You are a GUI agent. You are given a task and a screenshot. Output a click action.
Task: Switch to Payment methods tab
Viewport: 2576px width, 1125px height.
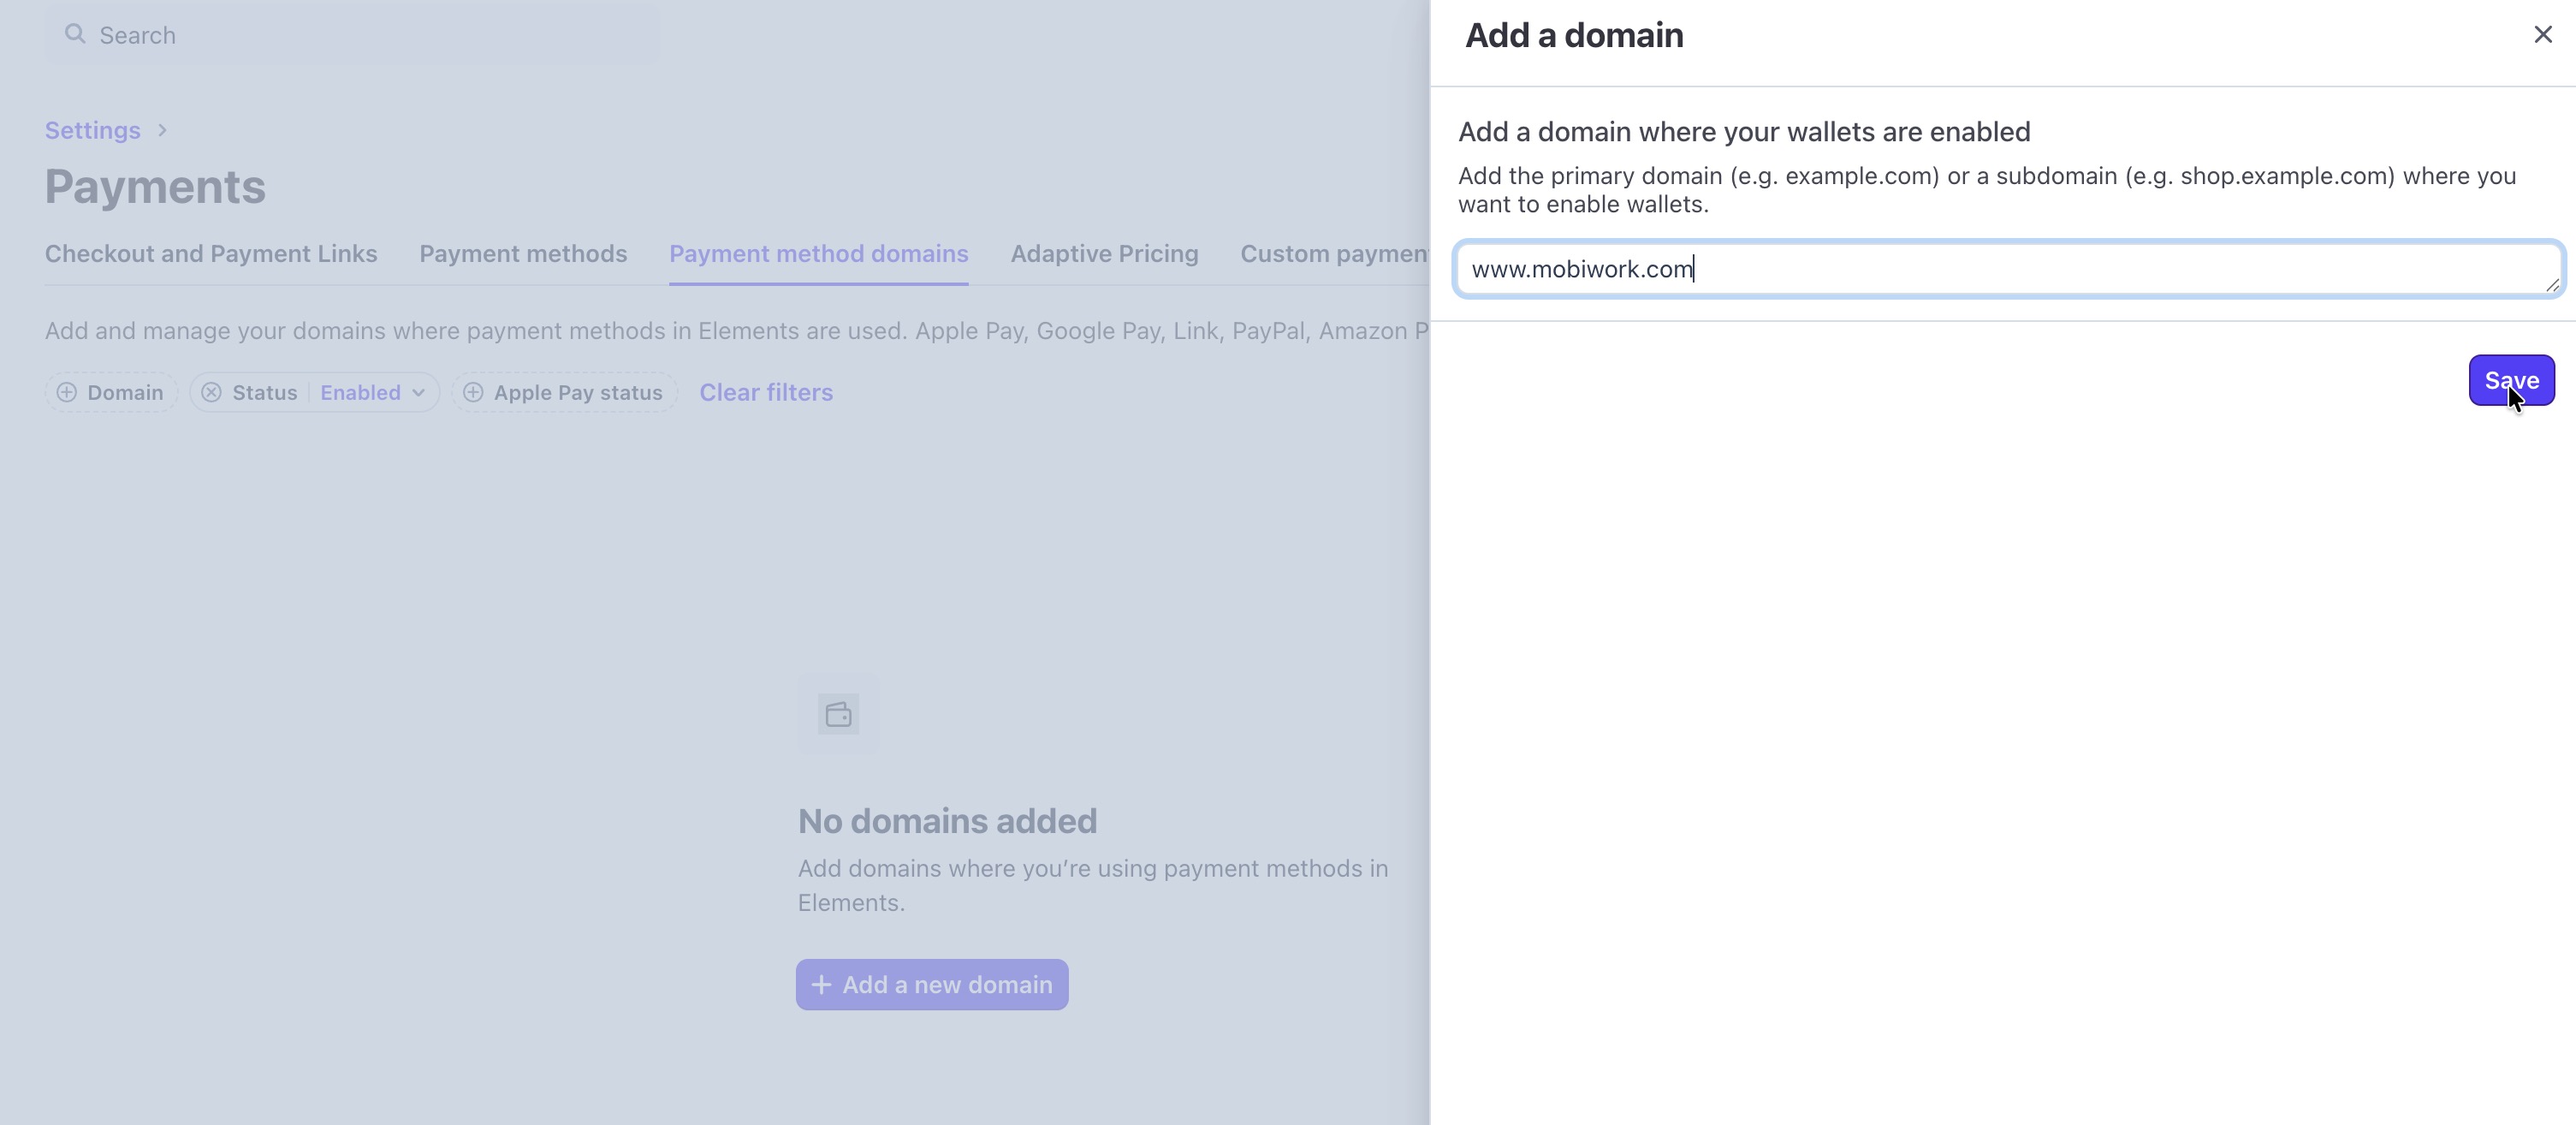[x=523, y=254]
